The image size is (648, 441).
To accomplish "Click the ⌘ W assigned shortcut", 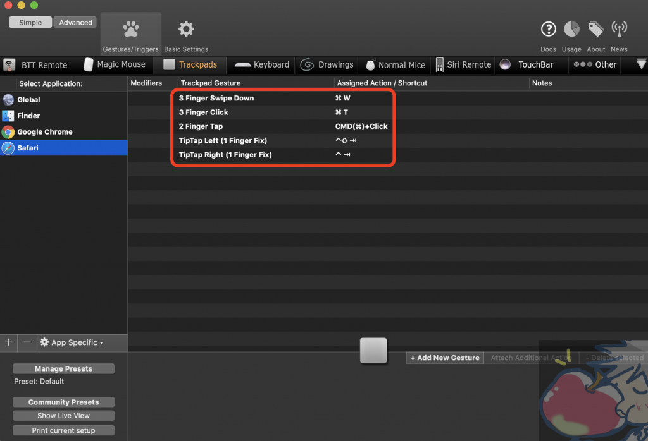I will click(342, 98).
